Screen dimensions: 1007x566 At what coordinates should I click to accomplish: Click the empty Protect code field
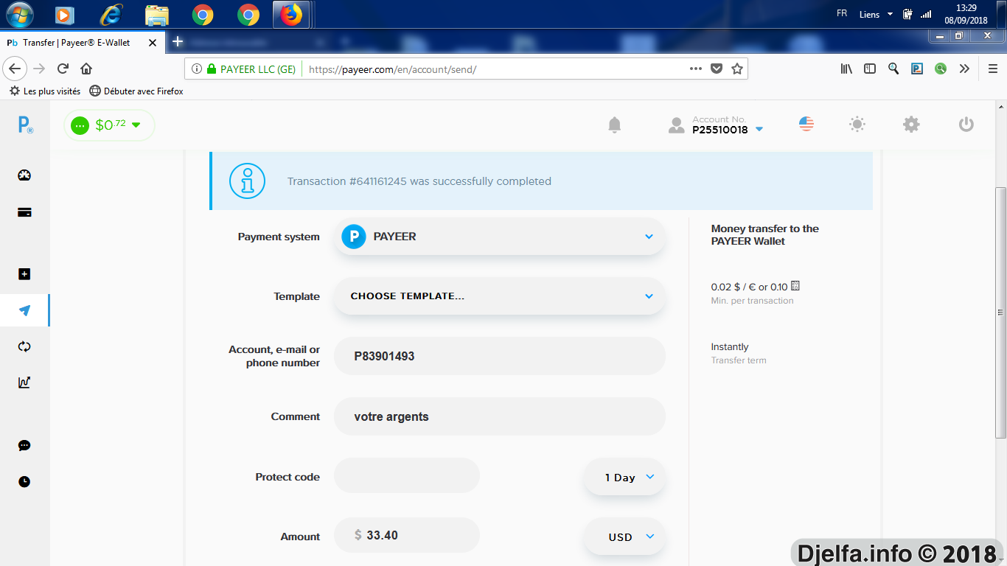407,476
